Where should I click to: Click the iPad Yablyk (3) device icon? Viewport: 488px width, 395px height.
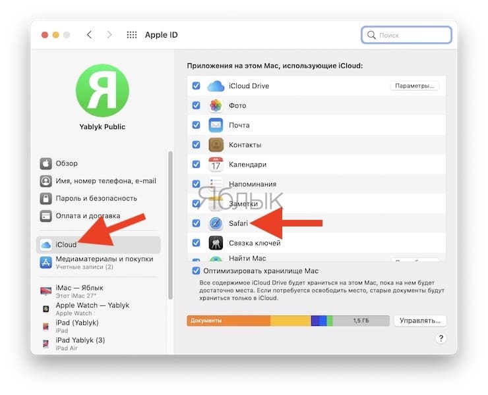tap(46, 344)
